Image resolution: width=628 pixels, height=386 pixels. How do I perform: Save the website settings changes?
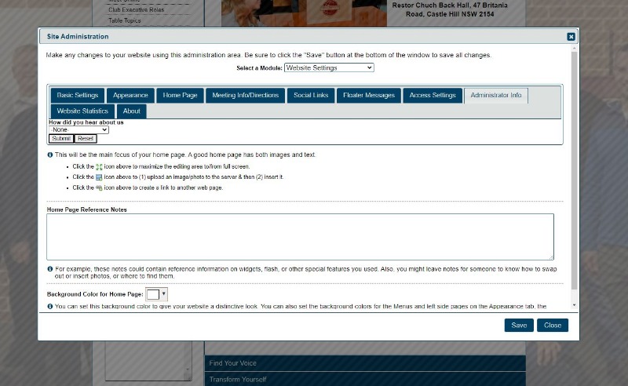pos(519,325)
